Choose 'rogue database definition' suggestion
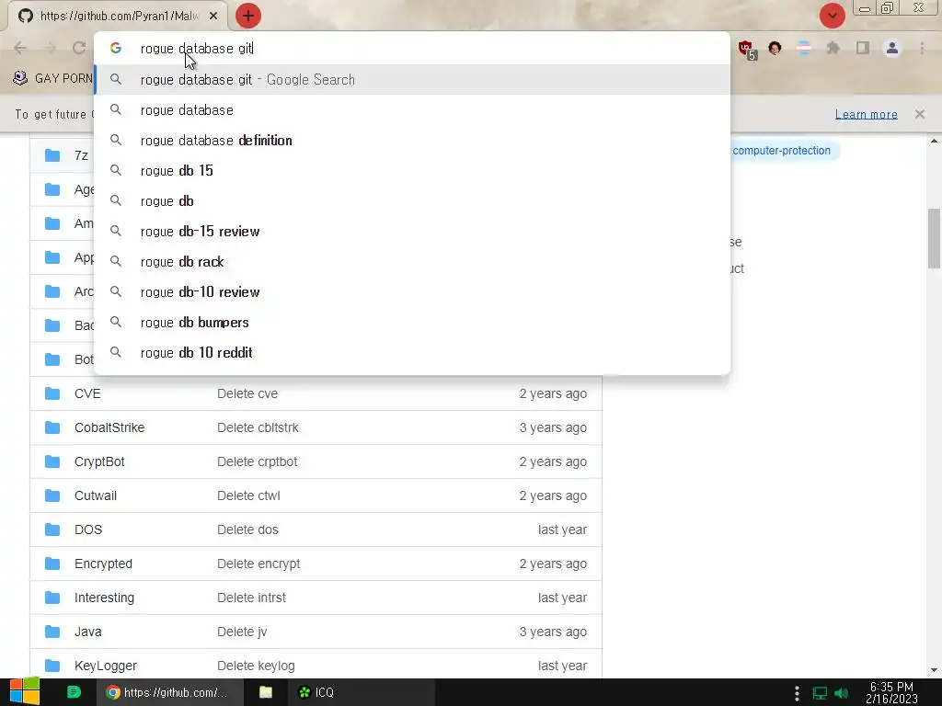 tap(412, 141)
